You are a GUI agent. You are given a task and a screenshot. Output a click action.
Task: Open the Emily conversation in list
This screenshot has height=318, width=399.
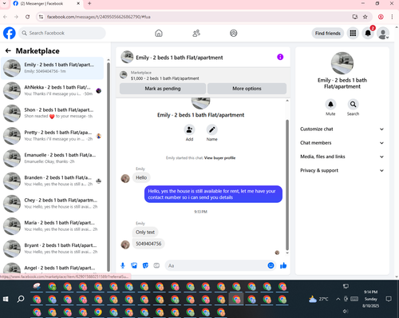(x=53, y=68)
